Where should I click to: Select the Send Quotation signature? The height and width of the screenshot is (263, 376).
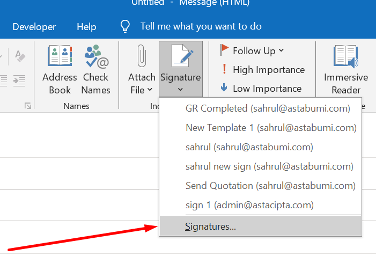tap(270, 186)
